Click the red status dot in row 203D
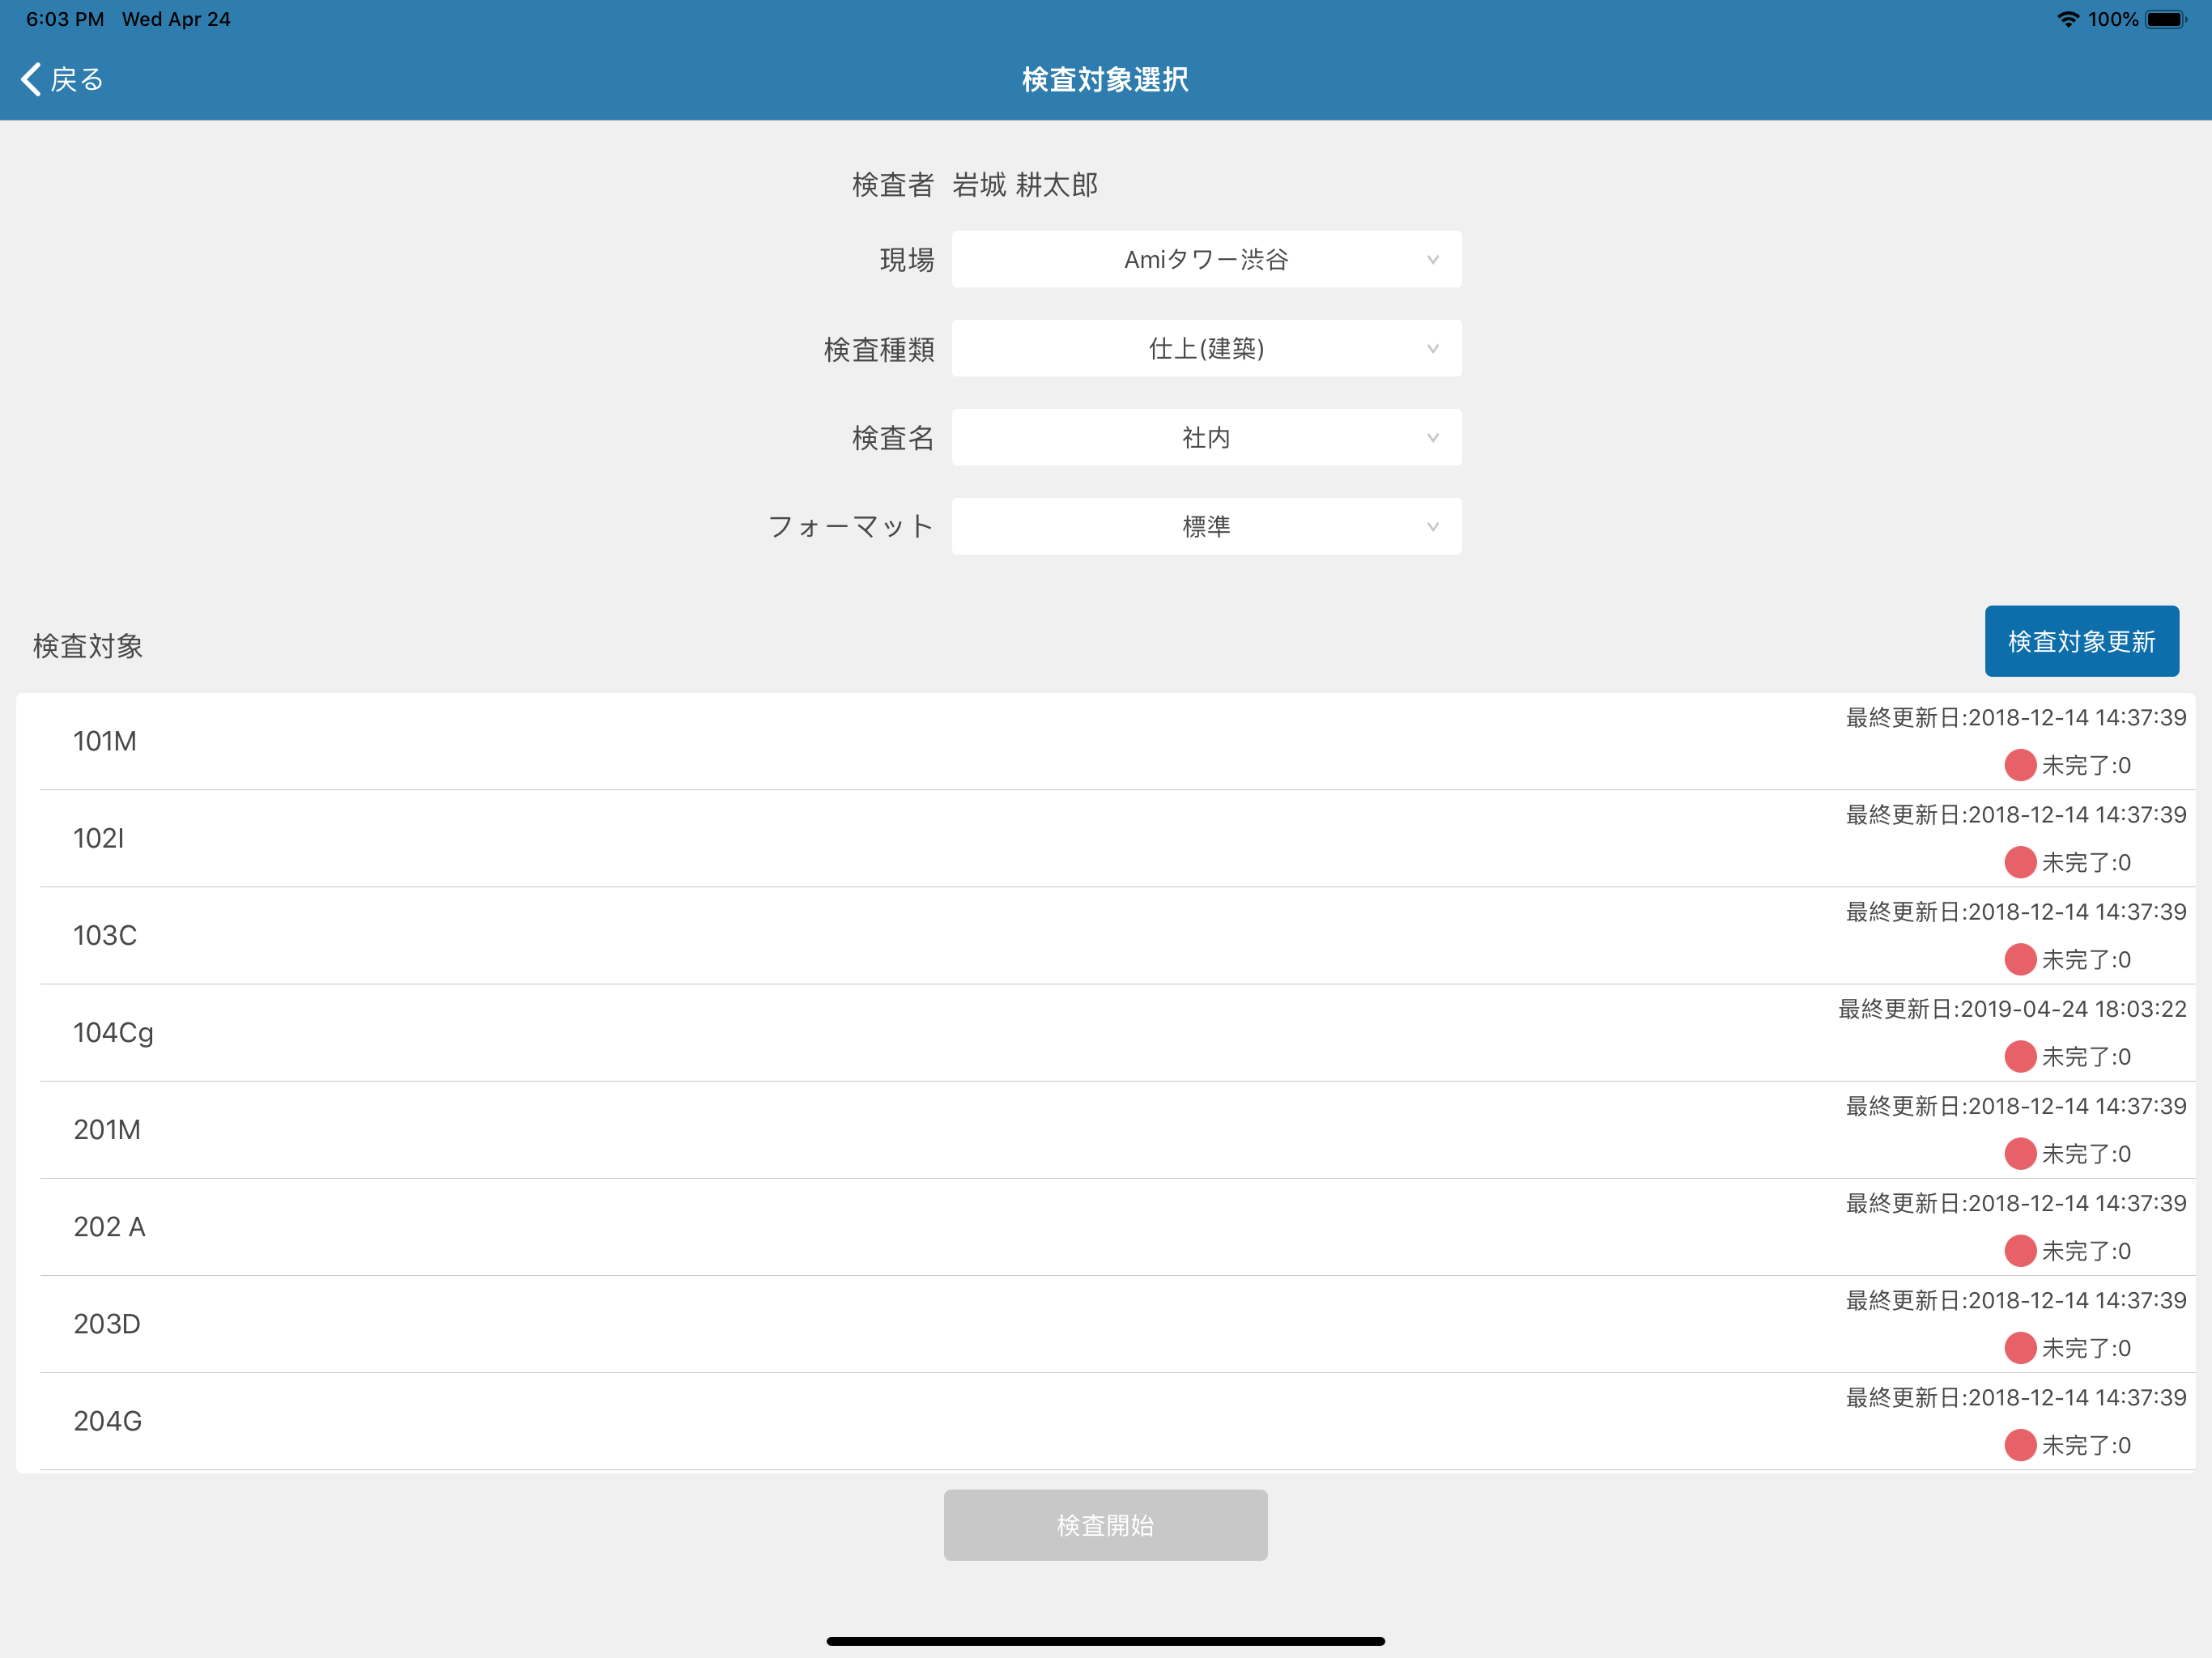Screen dimensions: 2212x1658 coord(2020,1347)
